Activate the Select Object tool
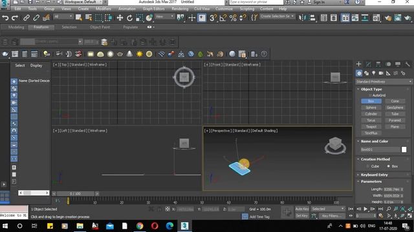Viewport: 414px width, 232px height. pos(79,18)
